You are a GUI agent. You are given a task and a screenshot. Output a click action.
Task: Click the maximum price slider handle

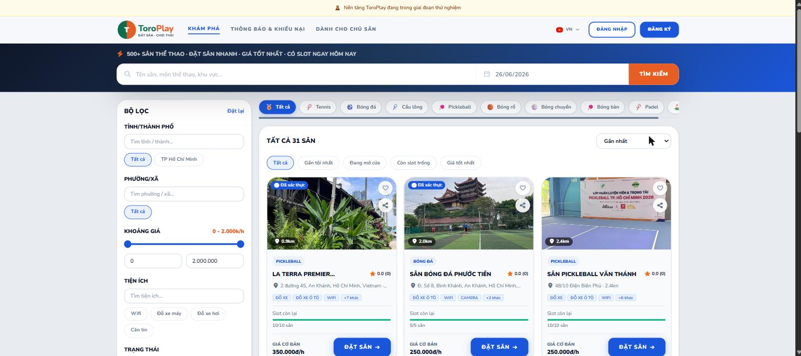click(241, 244)
